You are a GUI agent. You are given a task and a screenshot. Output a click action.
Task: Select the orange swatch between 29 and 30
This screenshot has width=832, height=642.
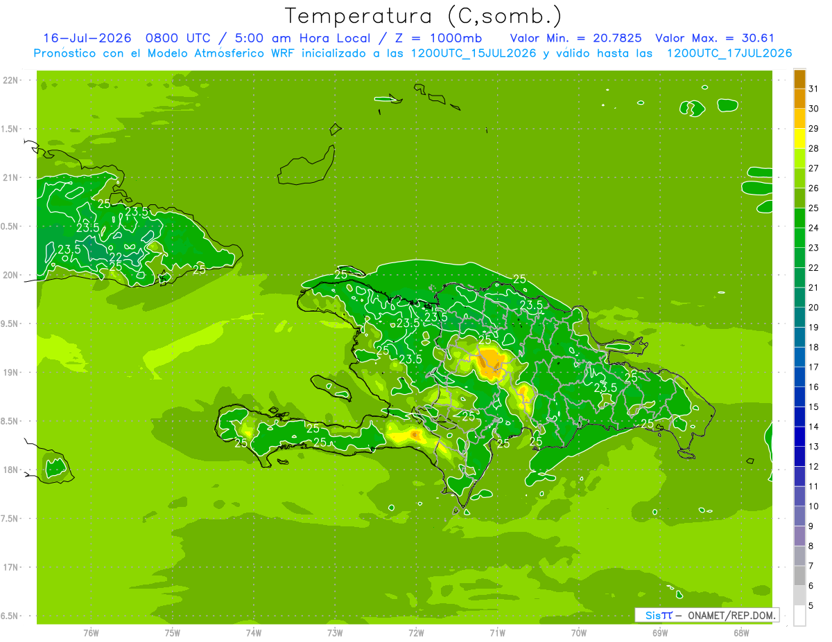(799, 118)
